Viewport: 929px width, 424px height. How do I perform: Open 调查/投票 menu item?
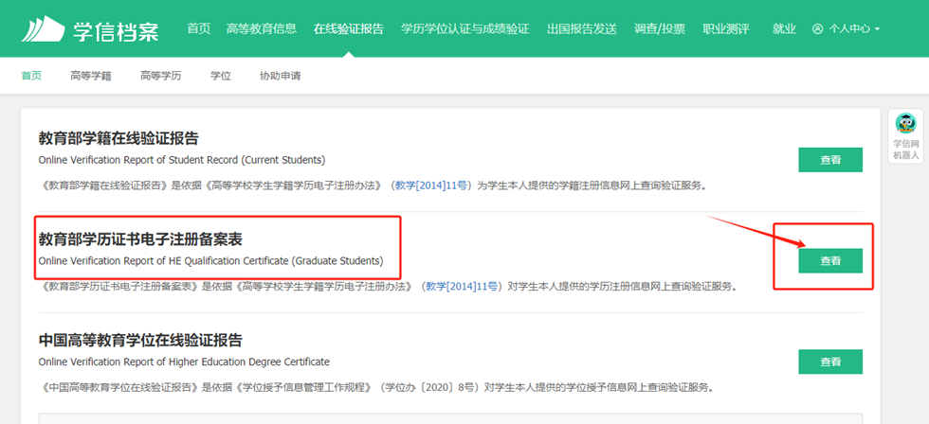pos(662,28)
